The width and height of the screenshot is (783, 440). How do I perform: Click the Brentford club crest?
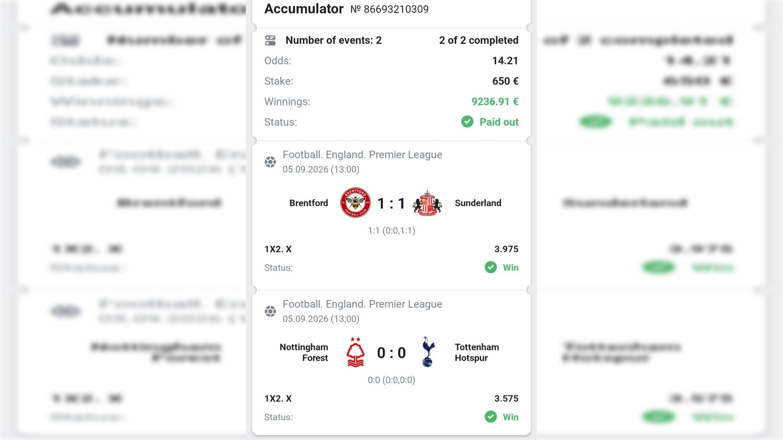pos(355,202)
